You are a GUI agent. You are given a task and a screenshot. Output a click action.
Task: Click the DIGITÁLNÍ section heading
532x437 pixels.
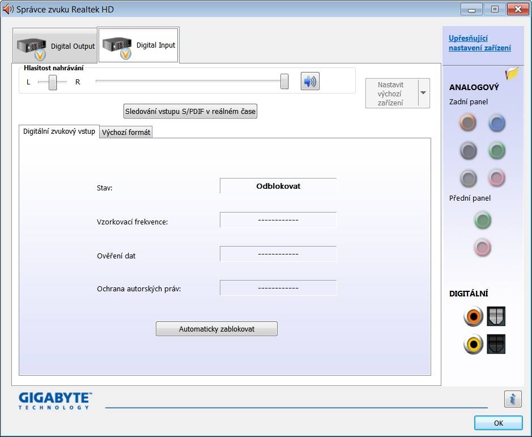pos(469,294)
